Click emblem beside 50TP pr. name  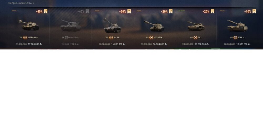click(x=235, y=38)
